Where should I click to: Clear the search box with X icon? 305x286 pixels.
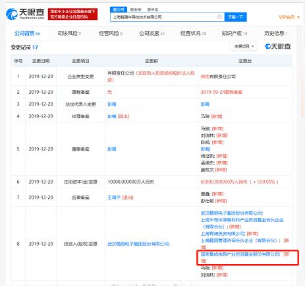219,17
